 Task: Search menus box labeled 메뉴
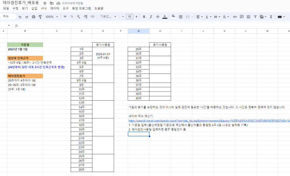(7, 16)
